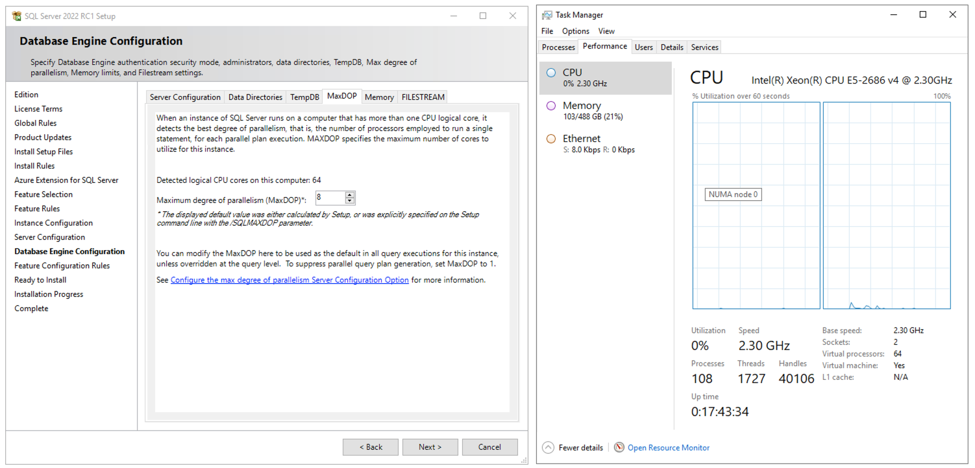Click the Up time value 0:17:43:34

[720, 412]
